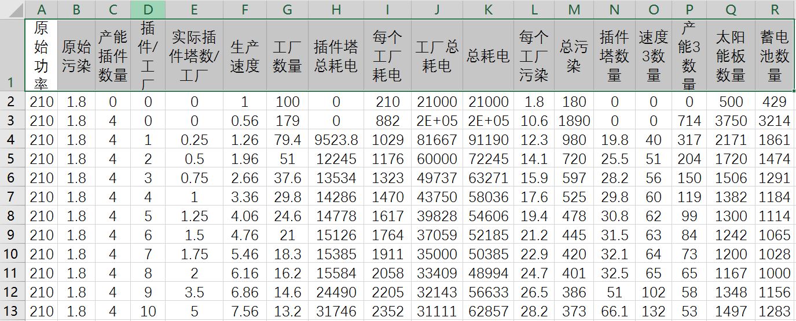The image size is (796, 321).
Task: Click the cell showing 429
Action: coord(775,102)
